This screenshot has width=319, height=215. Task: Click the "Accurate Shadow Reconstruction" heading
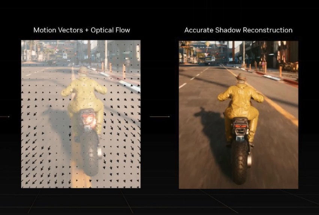pyautogui.click(x=238, y=30)
